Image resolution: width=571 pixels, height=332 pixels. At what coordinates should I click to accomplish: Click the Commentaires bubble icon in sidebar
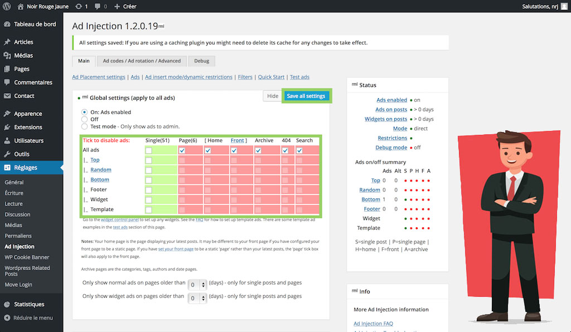coord(7,82)
